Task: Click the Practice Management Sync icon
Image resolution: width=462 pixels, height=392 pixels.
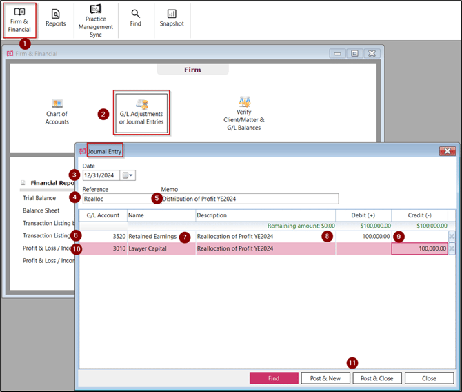Action: coord(95,19)
